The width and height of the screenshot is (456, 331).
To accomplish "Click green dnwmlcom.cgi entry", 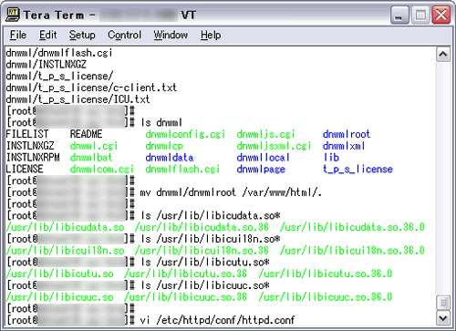I will pyautogui.click(x=102, y=169).
